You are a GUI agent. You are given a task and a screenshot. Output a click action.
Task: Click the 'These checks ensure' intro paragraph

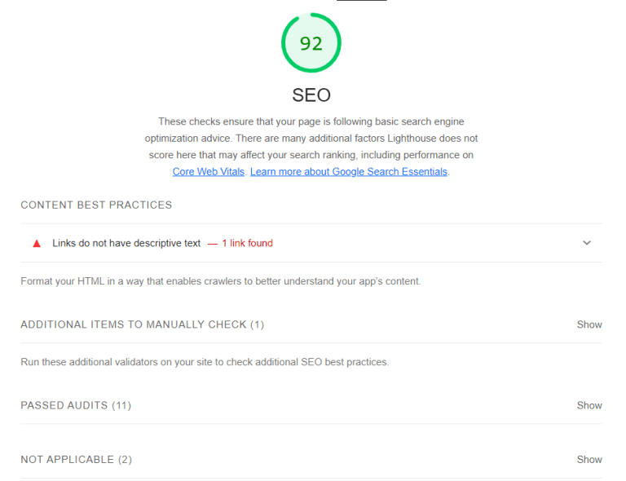[311, 138]
